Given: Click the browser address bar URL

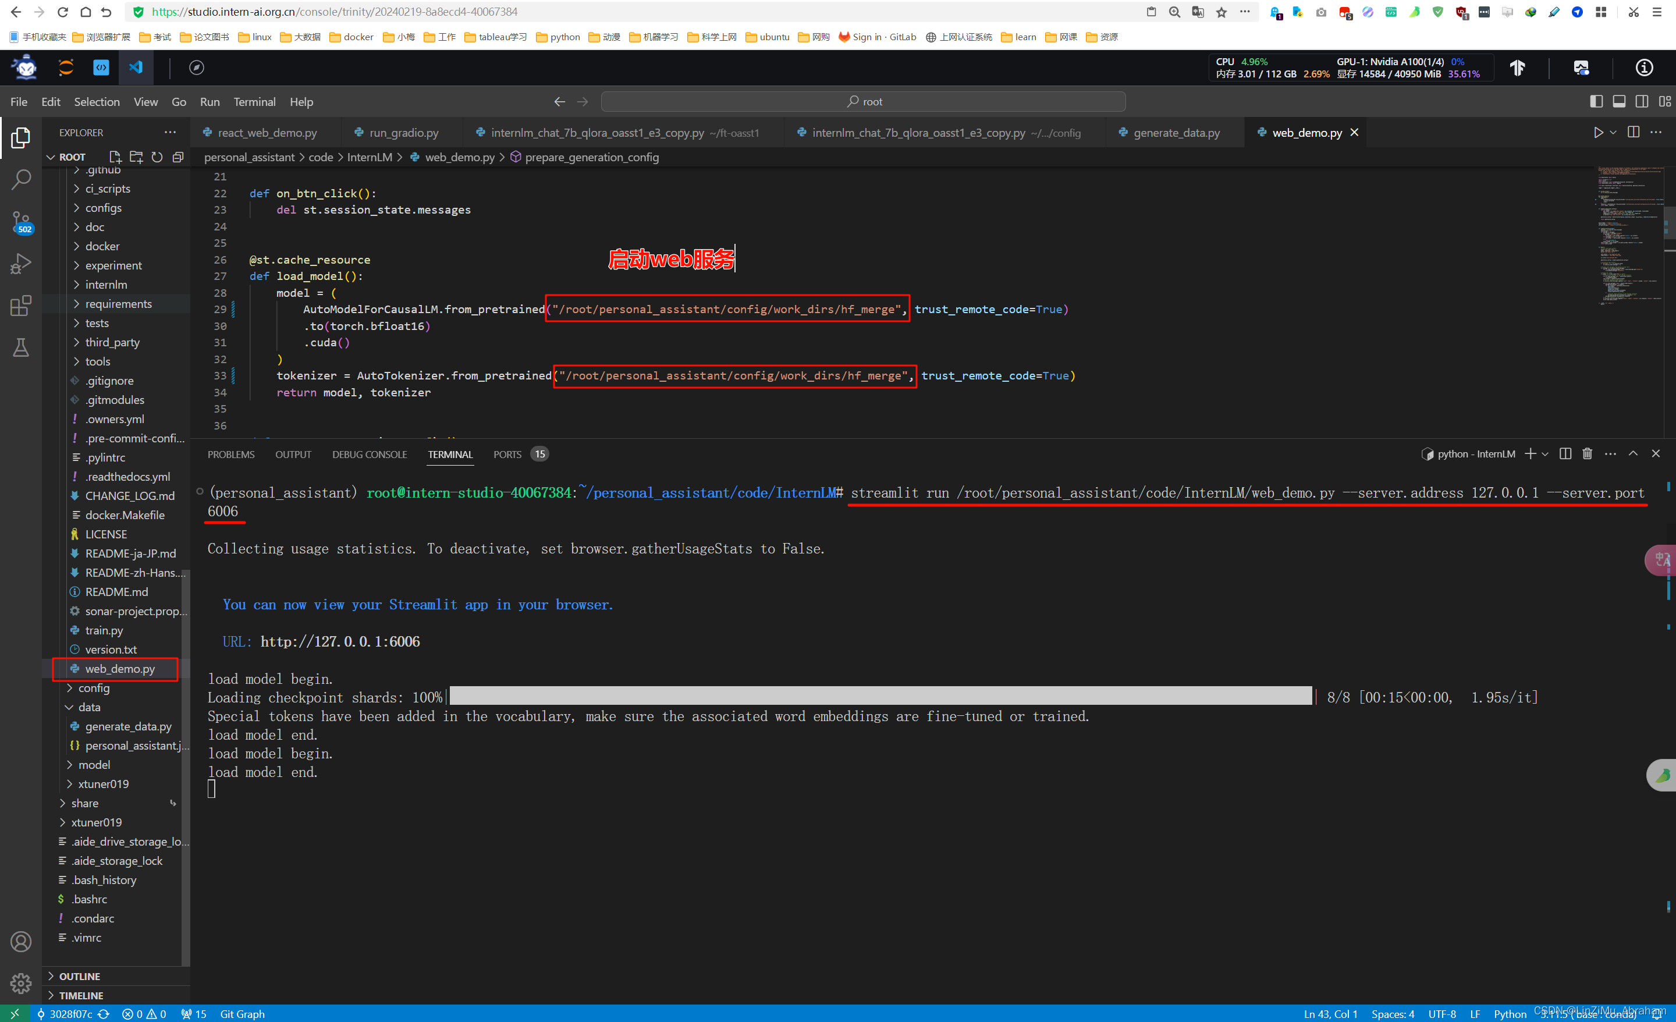Looking at the screenshot, I should tap(334, 12).
